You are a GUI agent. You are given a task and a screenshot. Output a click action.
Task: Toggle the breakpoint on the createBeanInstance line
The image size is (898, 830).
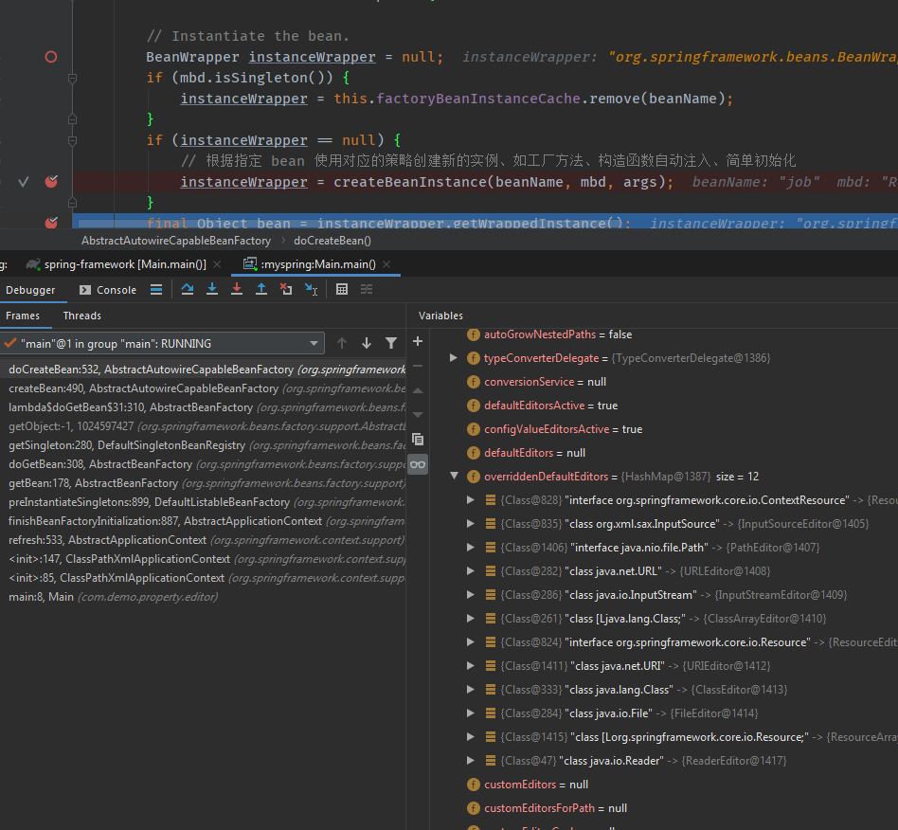click(51, 182)
